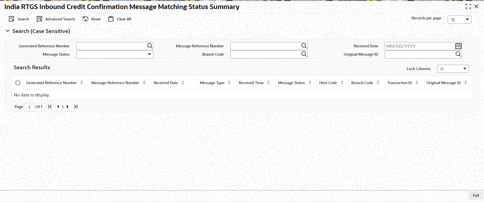Click Clear All in toolbar
The width and height of the screenshot is (484, 202).
click(x=111, y=19)
